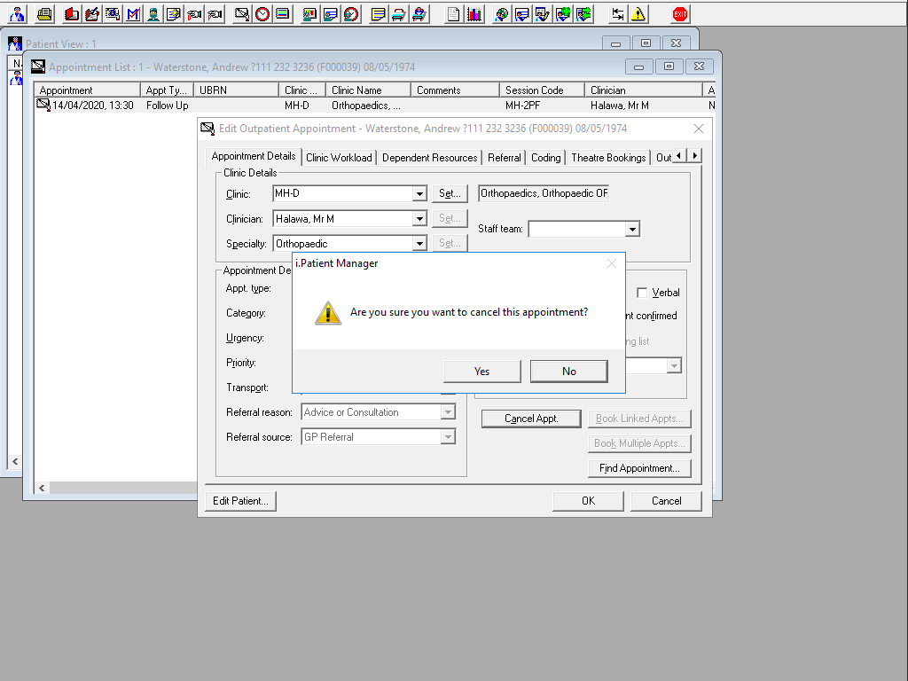Toggle the Verbal checkbox
The height and width of the screenshot is (681, 908).
click(642, 293)
